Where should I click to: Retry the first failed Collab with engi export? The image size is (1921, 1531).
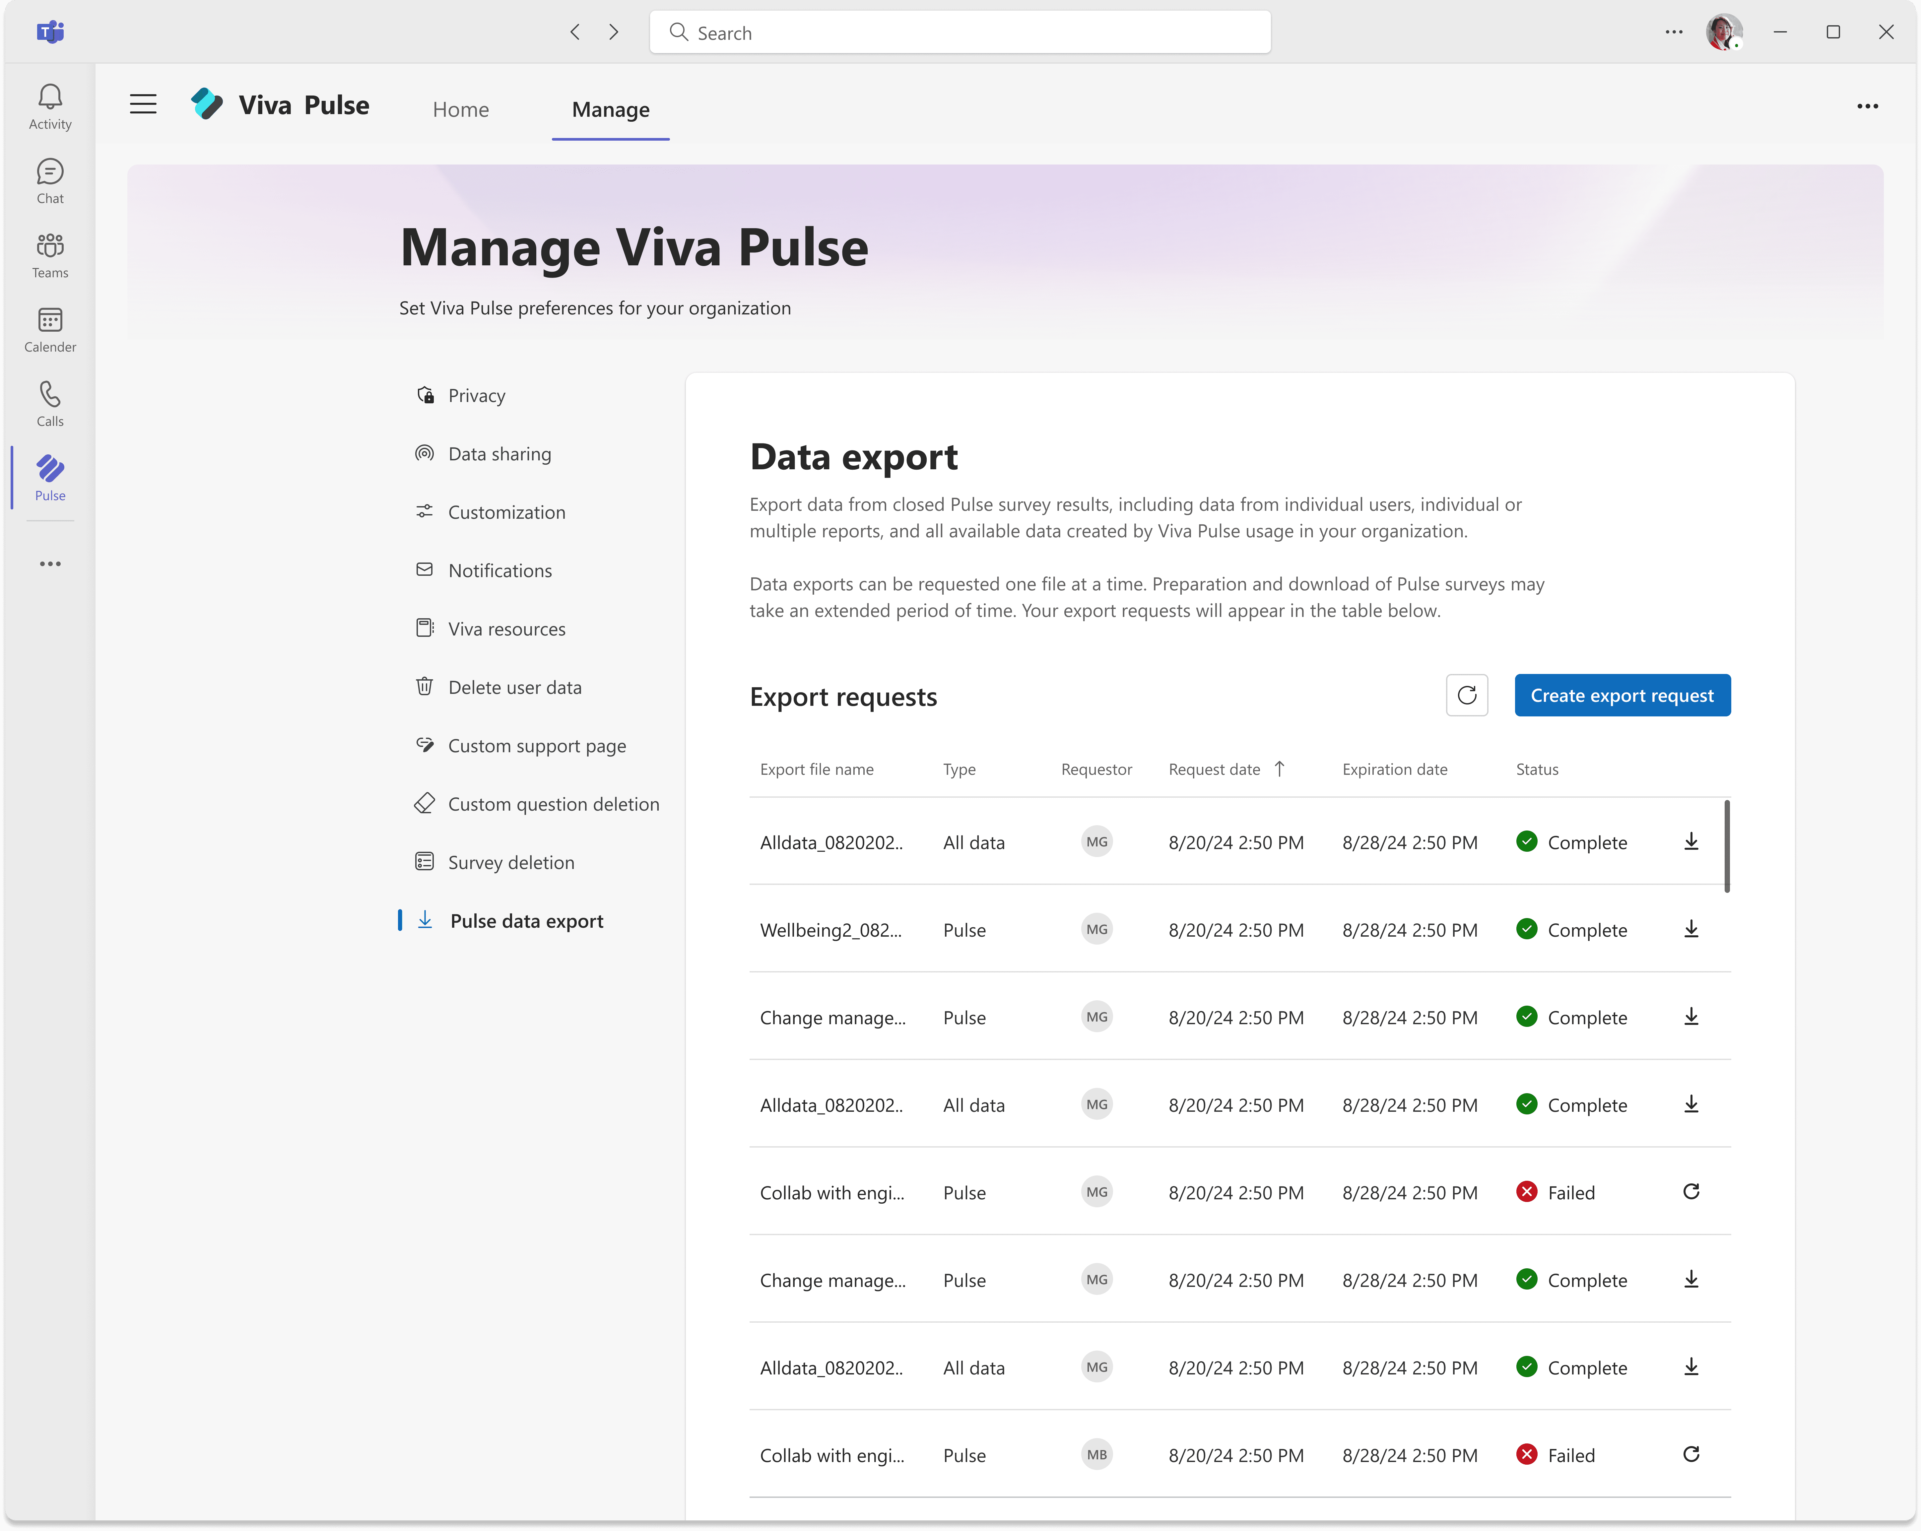pos(1690,1191)
